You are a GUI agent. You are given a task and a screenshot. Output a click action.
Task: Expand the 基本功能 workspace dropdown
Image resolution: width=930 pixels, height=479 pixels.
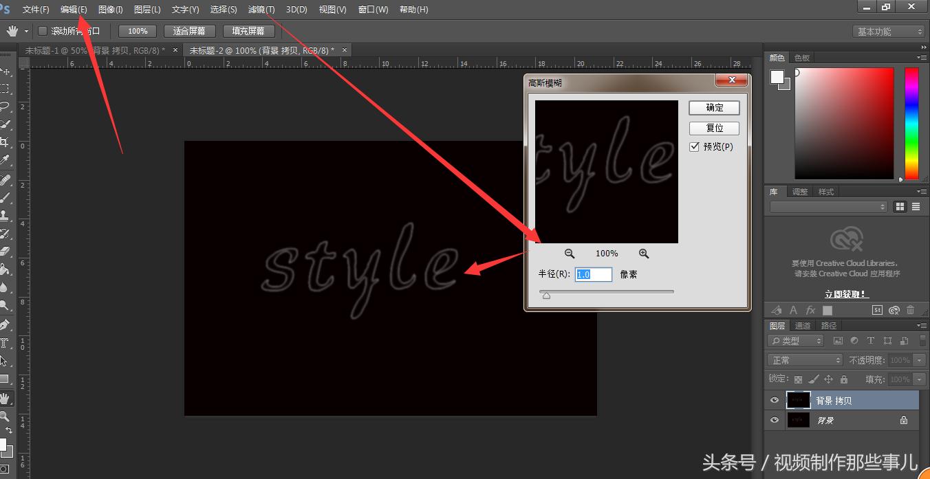click(888, 32)
